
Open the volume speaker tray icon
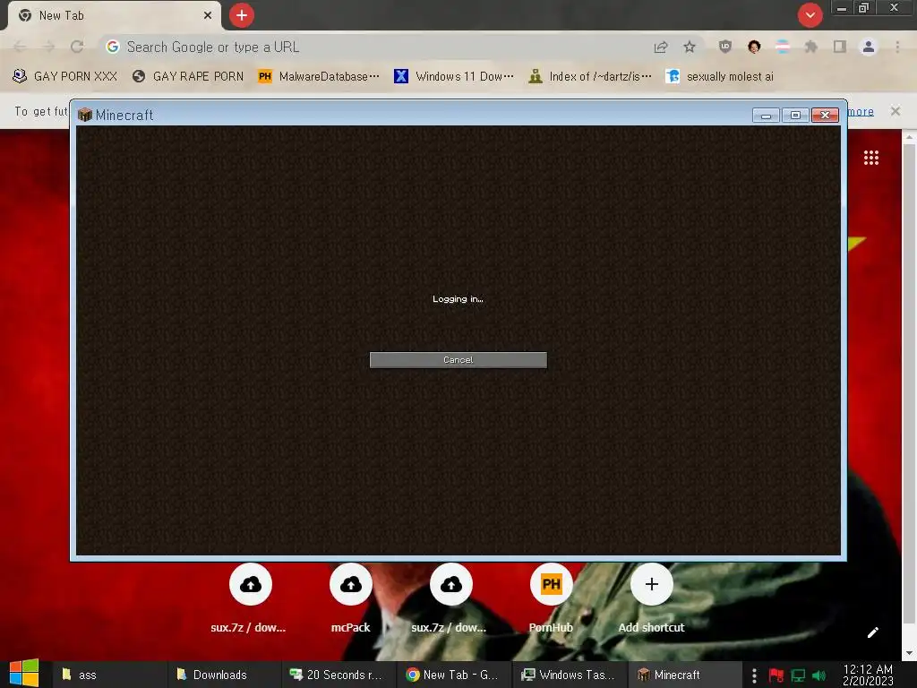coord(818,675)
